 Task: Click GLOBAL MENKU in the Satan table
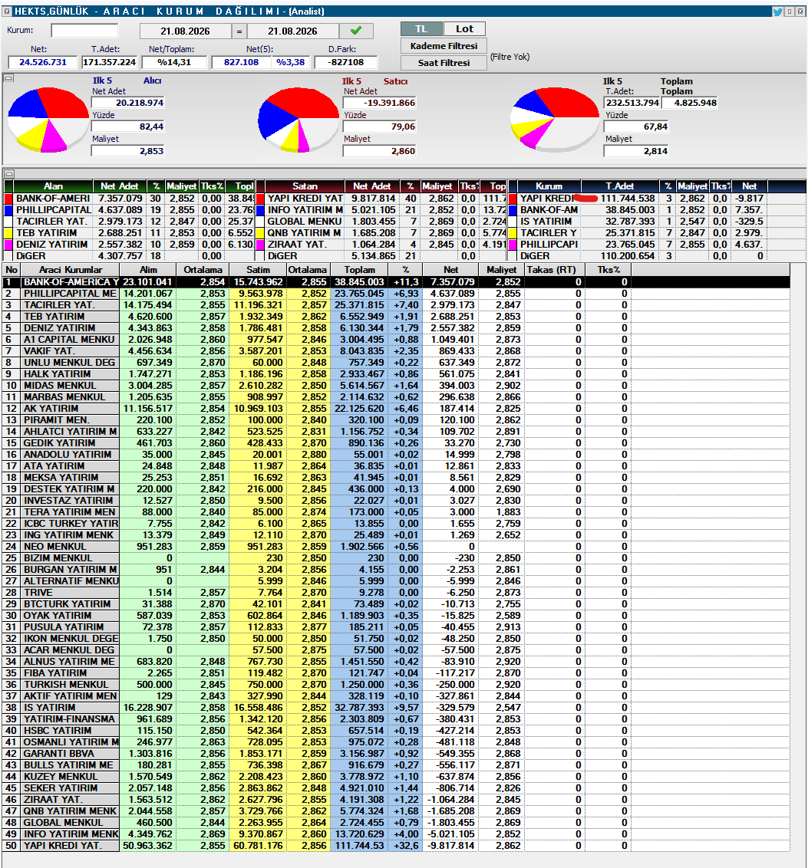(305, 222)
